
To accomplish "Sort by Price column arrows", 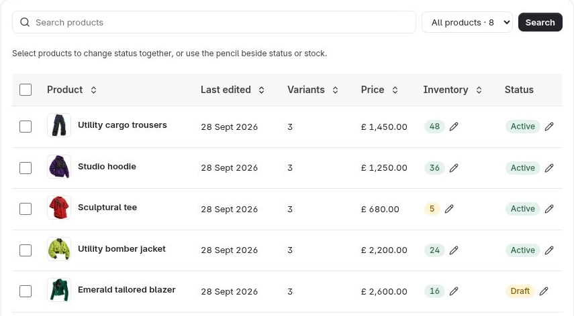I will pos(395,90).
